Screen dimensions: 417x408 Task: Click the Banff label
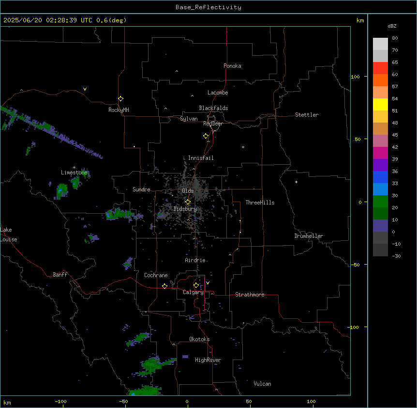click(60, 275)
